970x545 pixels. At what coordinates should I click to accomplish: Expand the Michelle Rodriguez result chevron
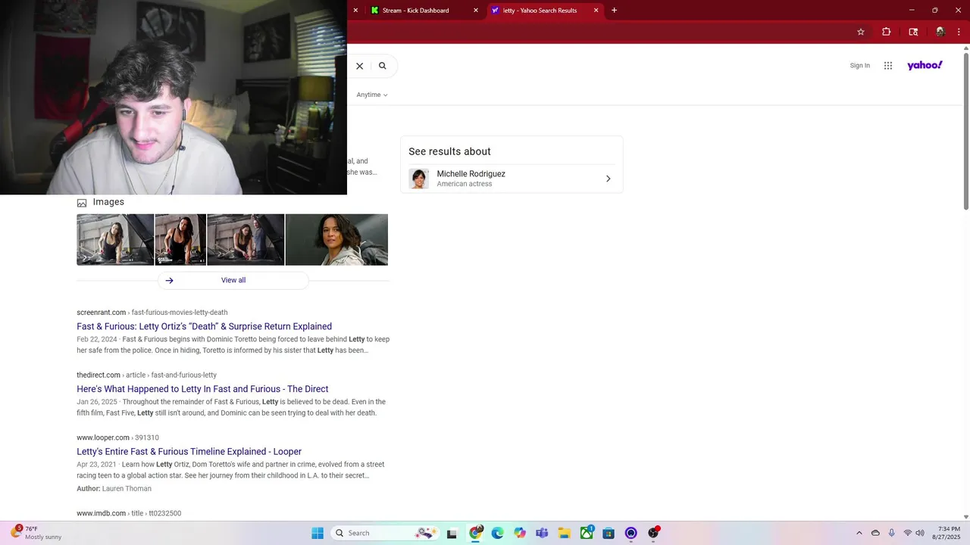608,179
